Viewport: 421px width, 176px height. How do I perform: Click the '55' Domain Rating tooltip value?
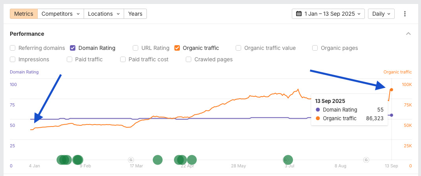pyautogui.click(x=380, y=110)
